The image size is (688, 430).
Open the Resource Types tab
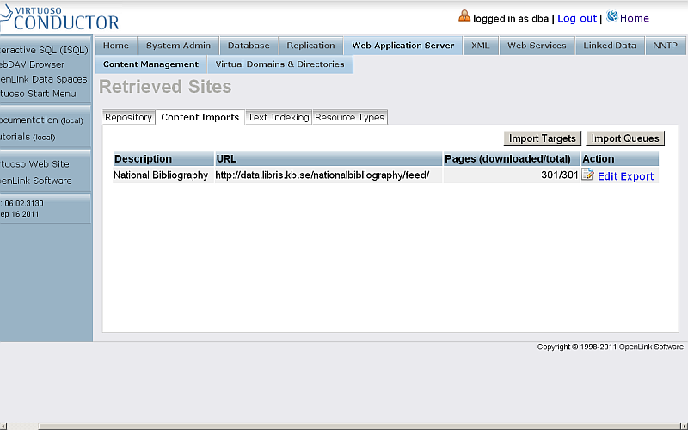point(349,118)
